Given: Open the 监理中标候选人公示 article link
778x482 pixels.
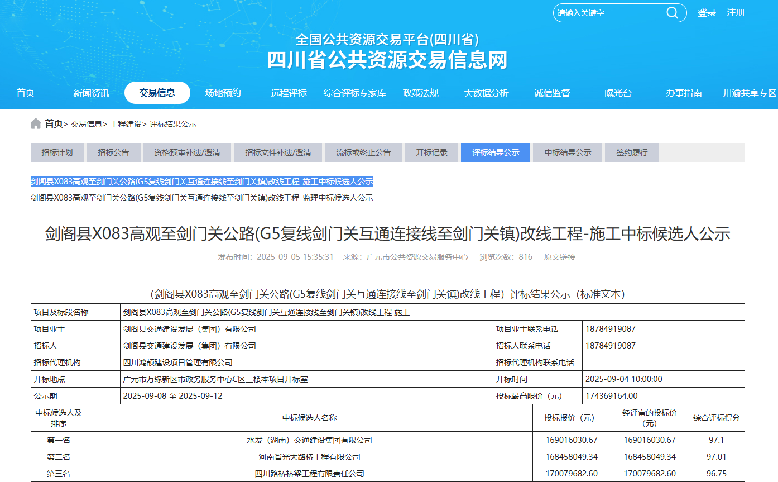Looking at the screenshot, I should (201, 197).
